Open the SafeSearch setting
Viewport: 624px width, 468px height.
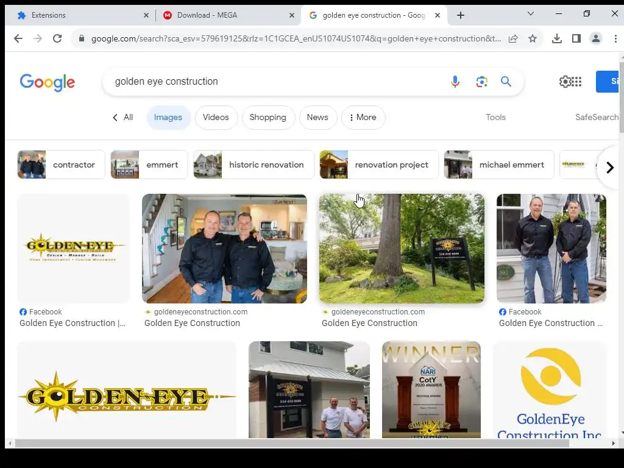click(597, 118)
